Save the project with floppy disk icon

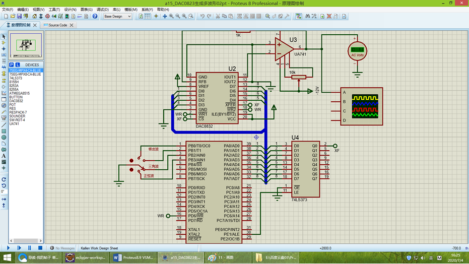19,17
